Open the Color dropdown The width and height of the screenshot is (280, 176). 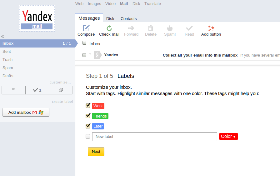[228, 136]
